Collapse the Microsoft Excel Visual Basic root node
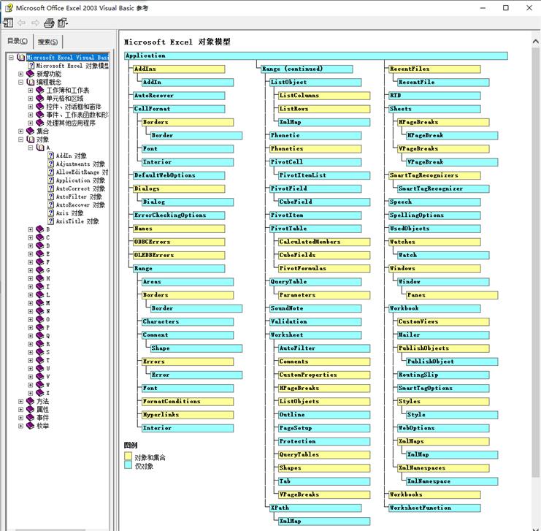The width and height of the screenshot is (541, 531). (11, 57)
